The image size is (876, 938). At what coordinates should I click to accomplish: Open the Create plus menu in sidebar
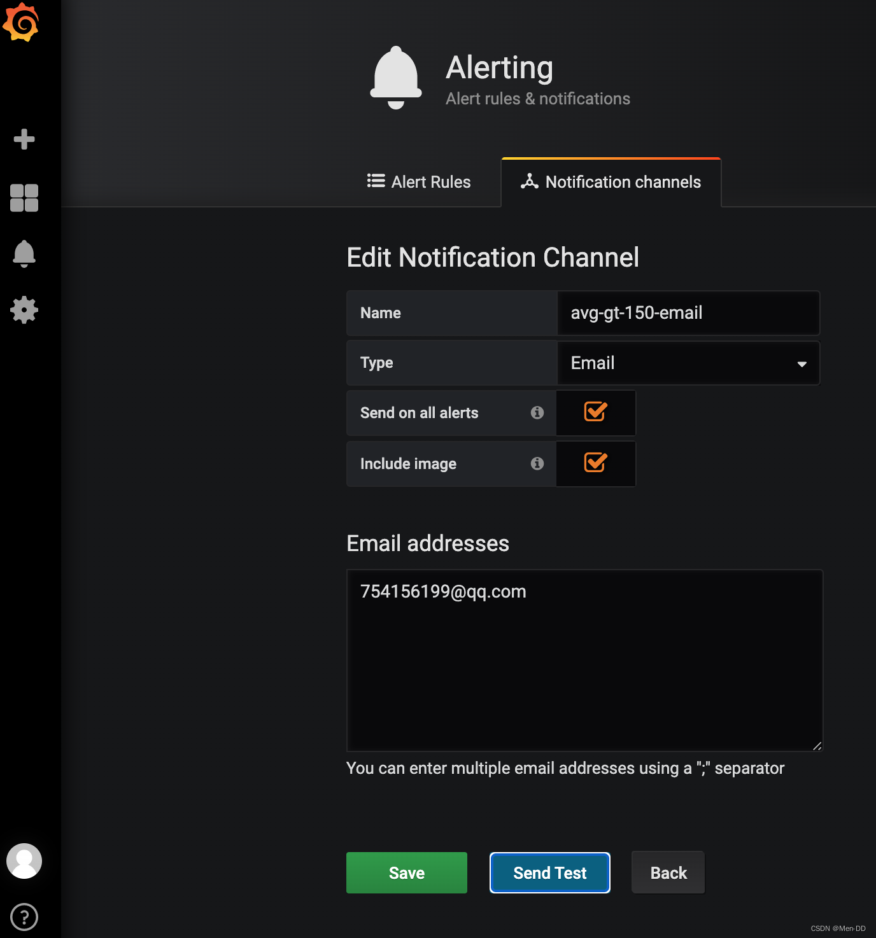[x=24, y=139]
